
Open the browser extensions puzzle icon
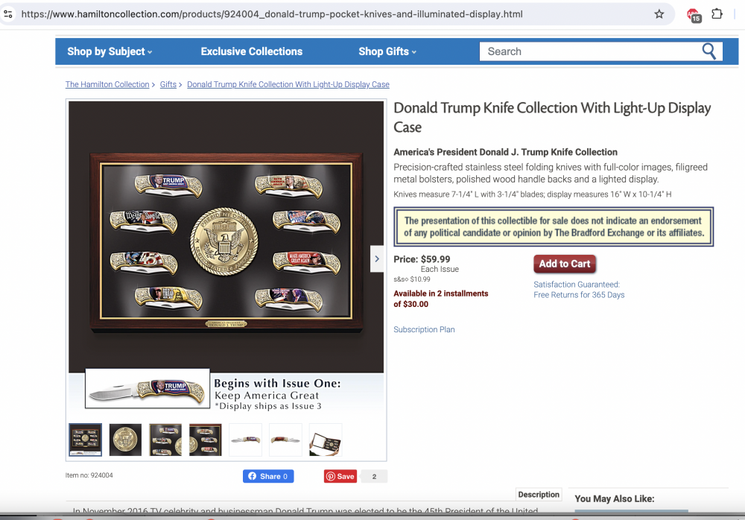click(x=717, y=14)
